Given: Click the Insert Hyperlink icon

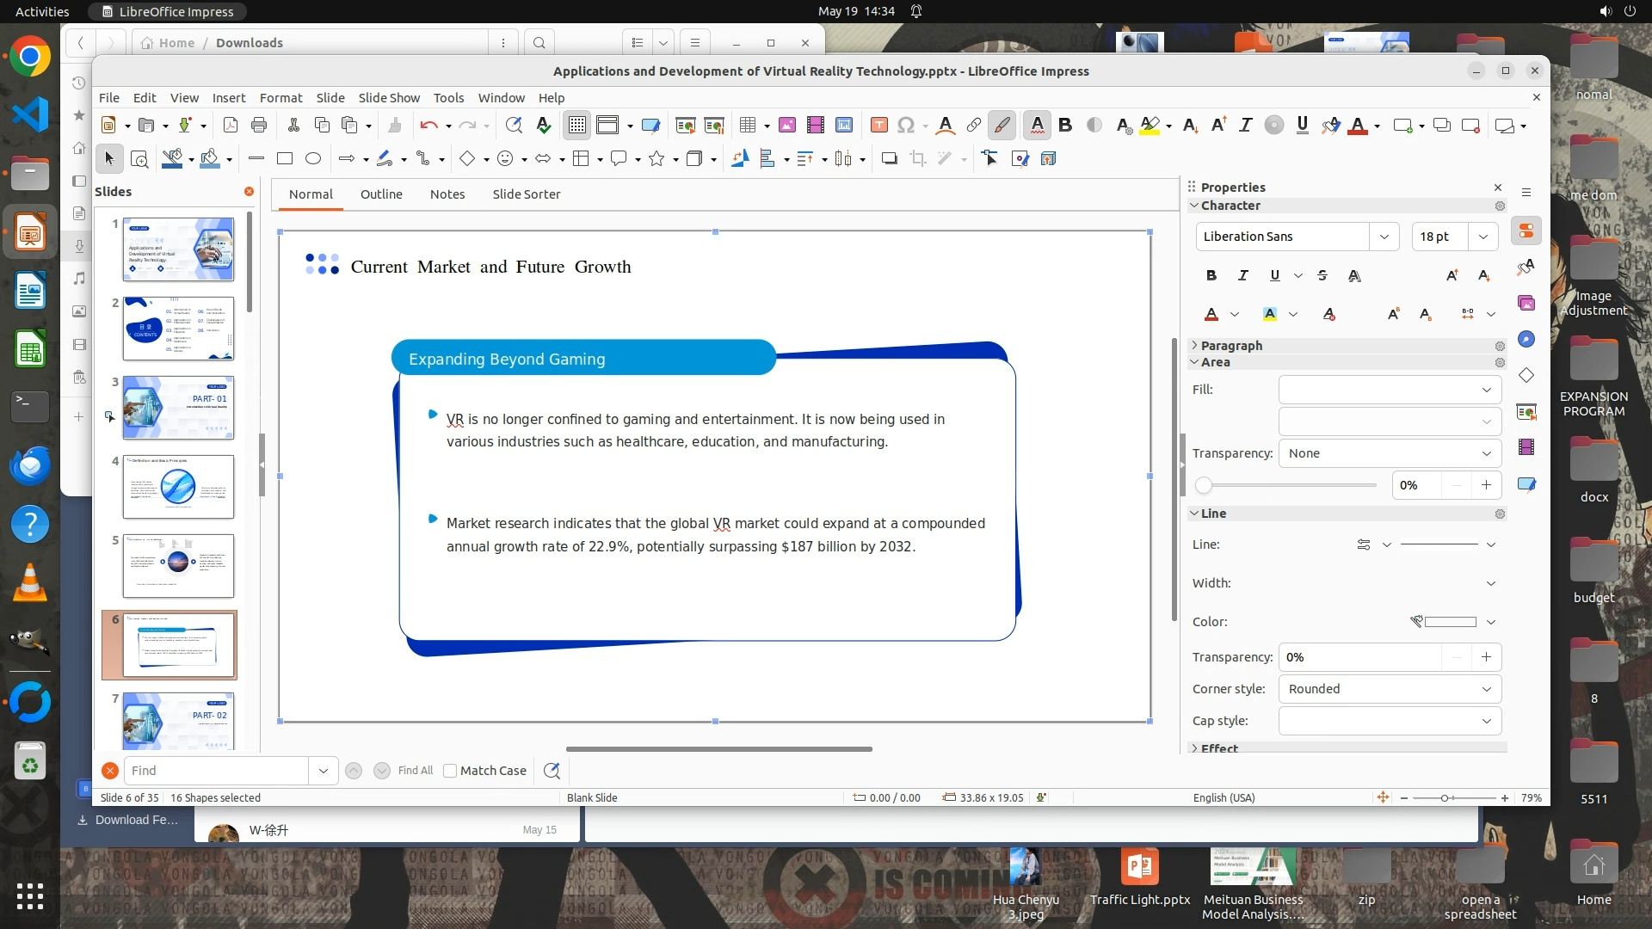Looking at the screenshot, I should 973,126.
